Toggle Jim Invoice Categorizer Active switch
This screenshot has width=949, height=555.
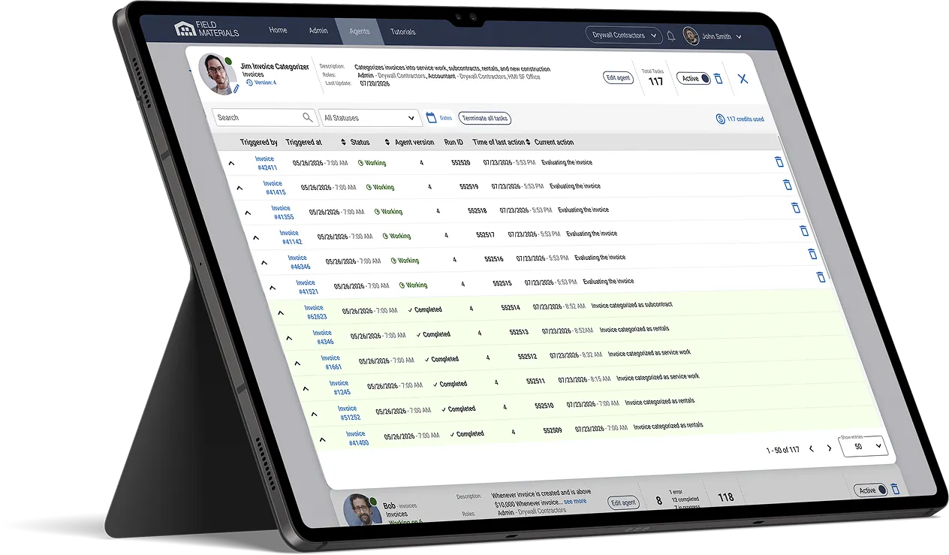[693, 78]
